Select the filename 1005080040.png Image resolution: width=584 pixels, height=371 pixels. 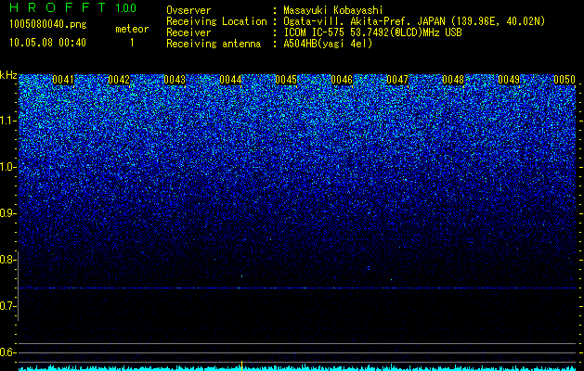pyautogui.click(x=48, y=24)
